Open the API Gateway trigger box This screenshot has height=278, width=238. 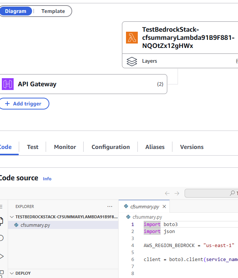point(83,84)
